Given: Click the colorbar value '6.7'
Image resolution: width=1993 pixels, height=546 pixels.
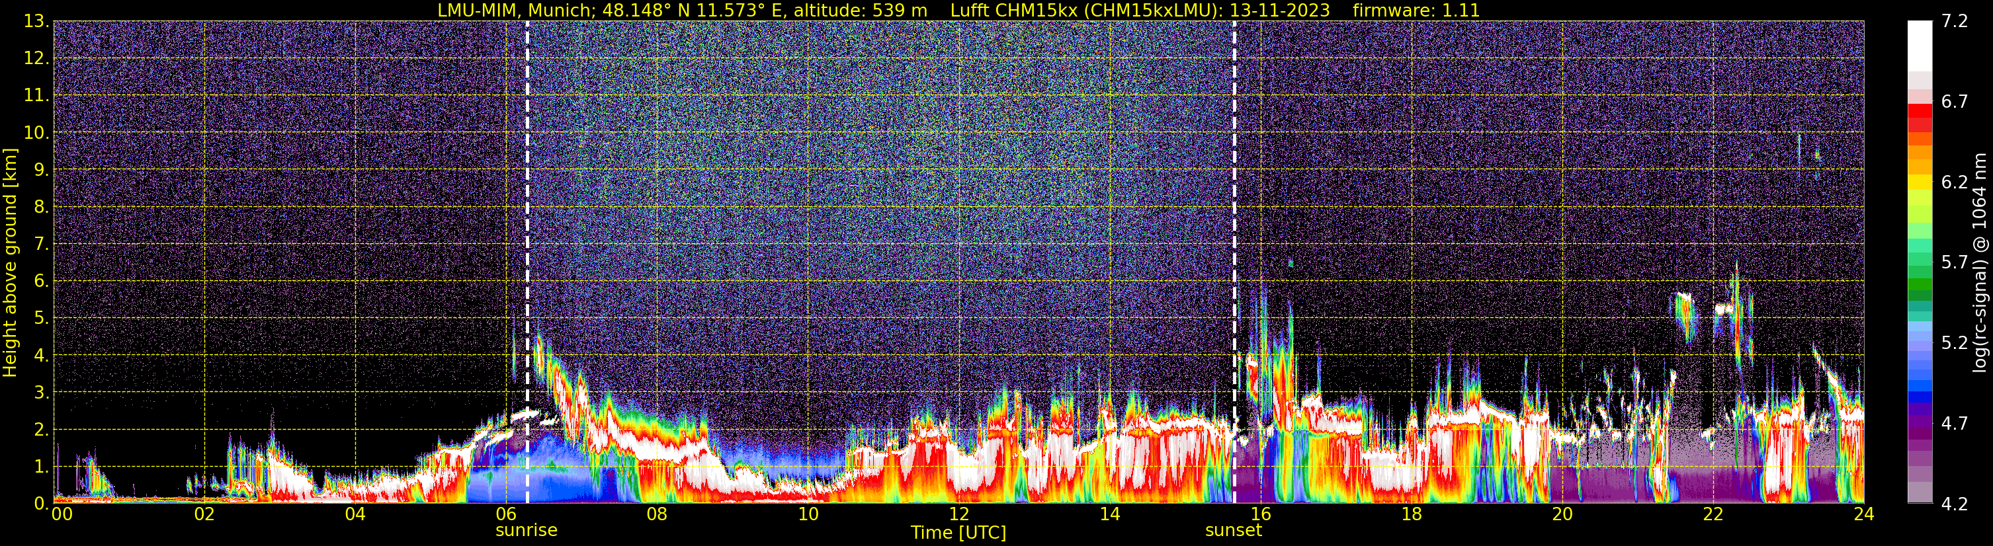Looking at the screenshot, I should (1955, 101).
